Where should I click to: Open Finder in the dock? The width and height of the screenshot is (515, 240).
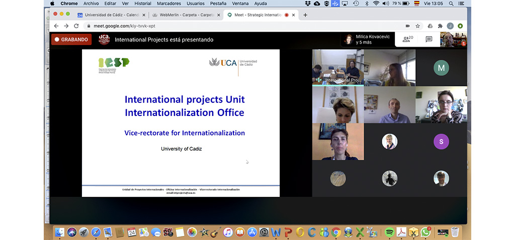point(60,232)
